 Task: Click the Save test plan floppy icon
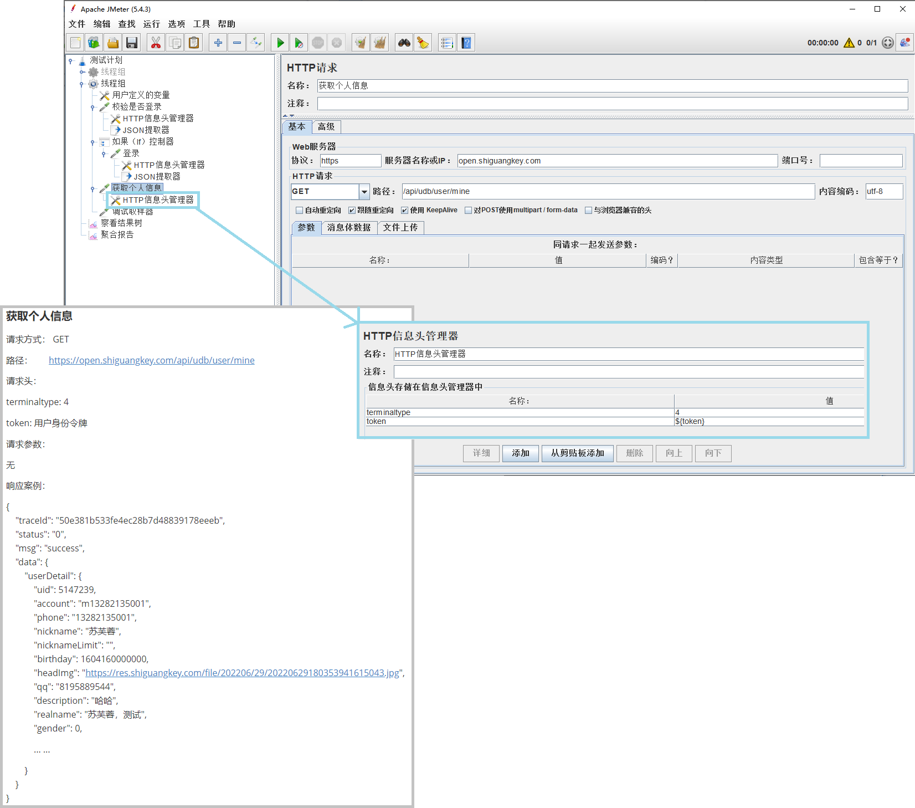(132, 43)
